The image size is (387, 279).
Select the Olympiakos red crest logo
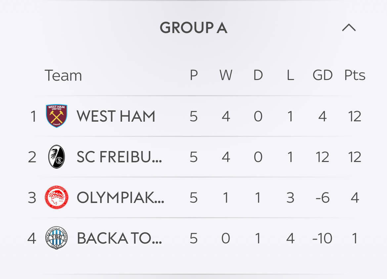(57, 197)
